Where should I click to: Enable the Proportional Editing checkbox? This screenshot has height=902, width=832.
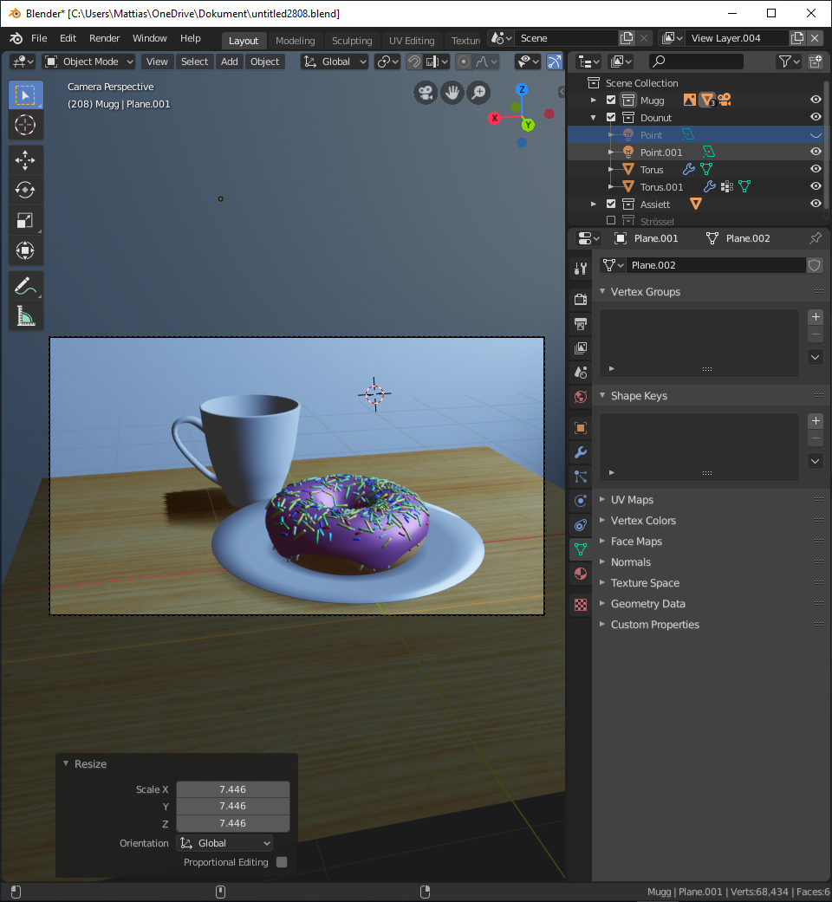pyautogui.click(x=282, y=862)
